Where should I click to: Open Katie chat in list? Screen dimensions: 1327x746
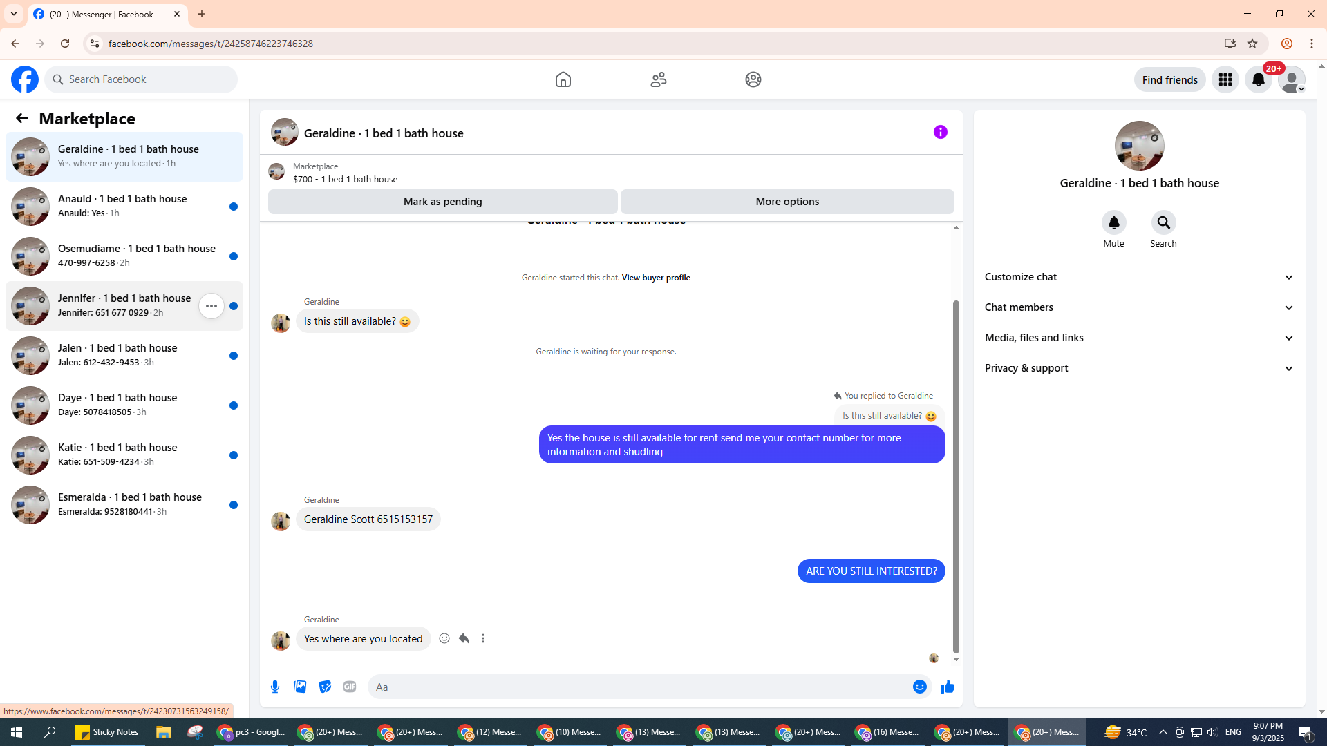coord(124,455)
